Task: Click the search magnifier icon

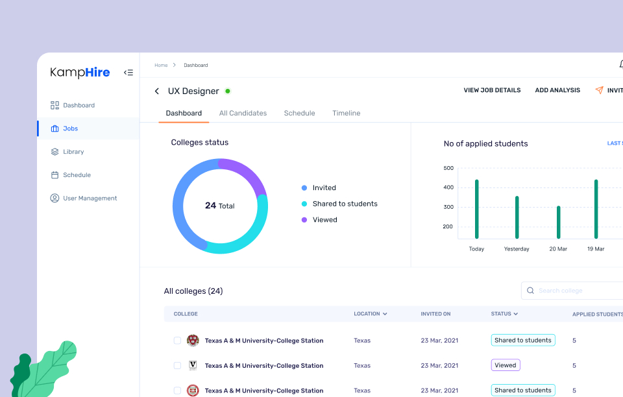Action: pyautogui.click(x=530, y=291)
